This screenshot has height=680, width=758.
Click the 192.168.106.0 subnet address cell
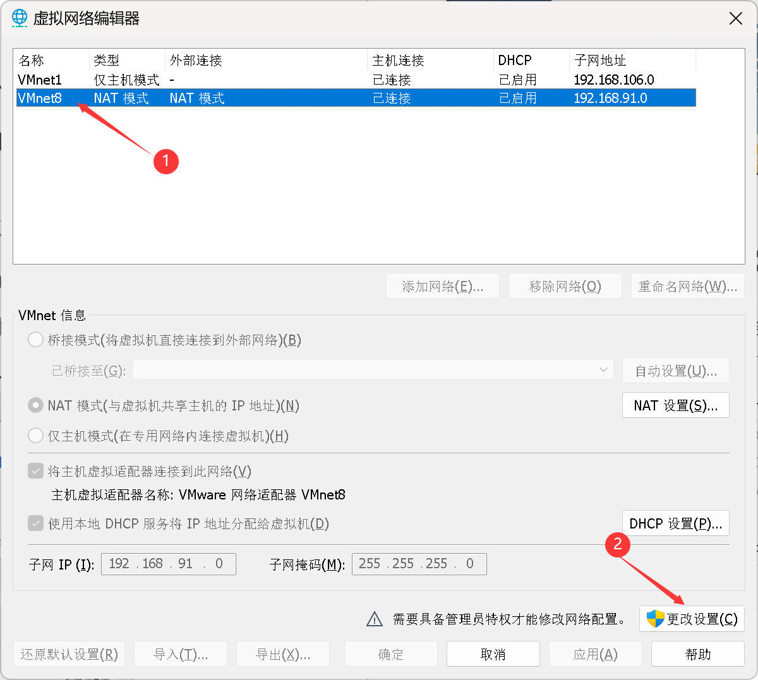pos(614,80)
